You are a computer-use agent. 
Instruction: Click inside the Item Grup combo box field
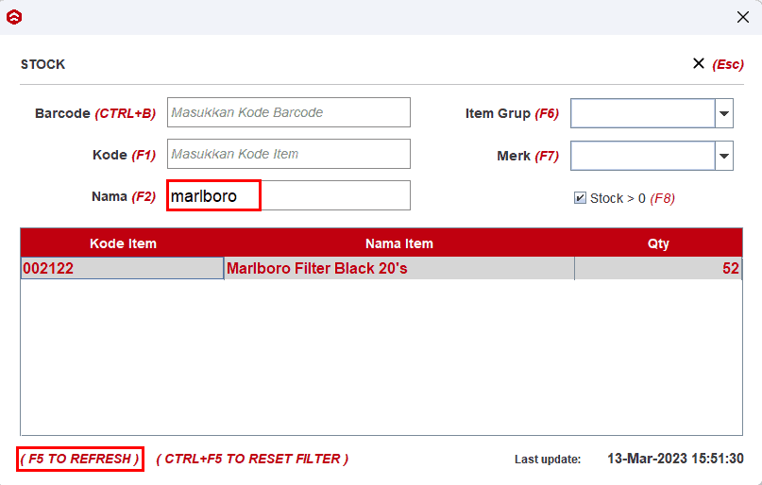(641, 113)
